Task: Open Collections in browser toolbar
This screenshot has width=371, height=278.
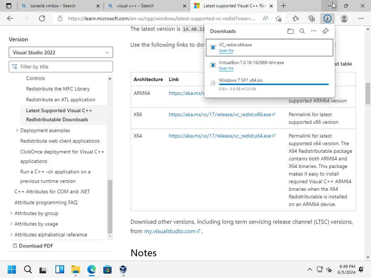Action: [x=312, y=18]
